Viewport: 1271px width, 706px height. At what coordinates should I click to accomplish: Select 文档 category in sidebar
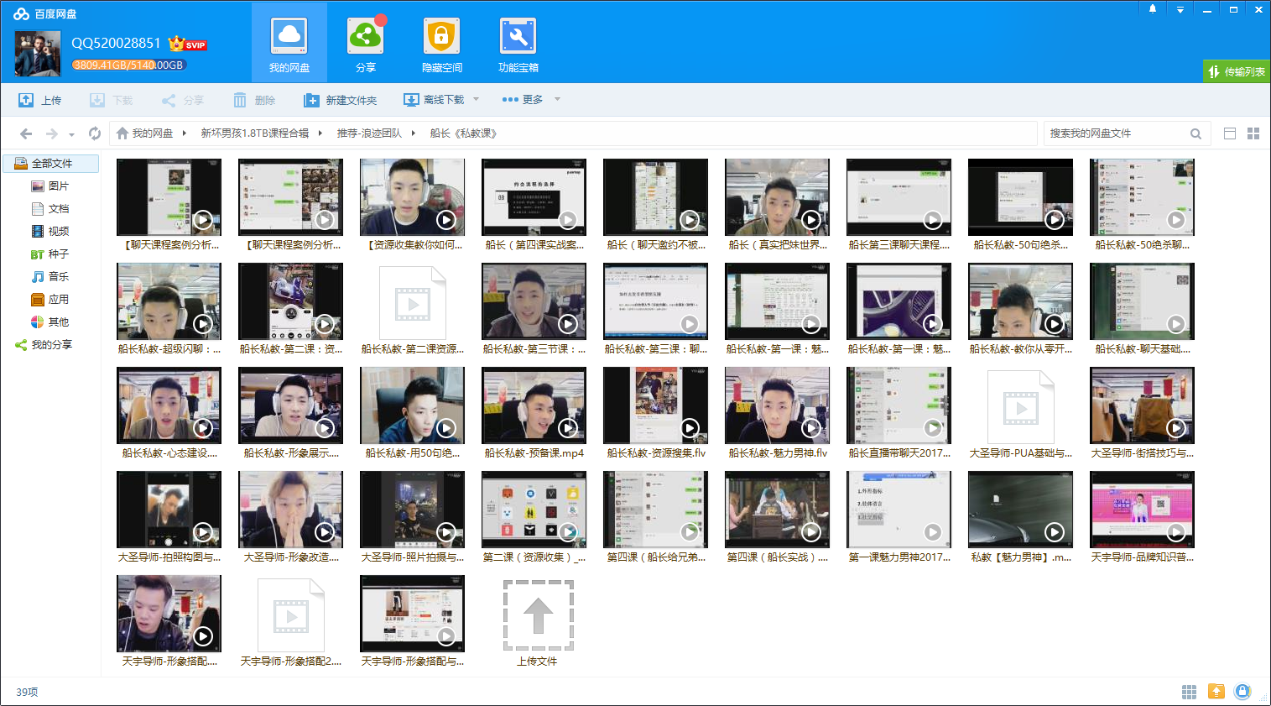point(49,208)
